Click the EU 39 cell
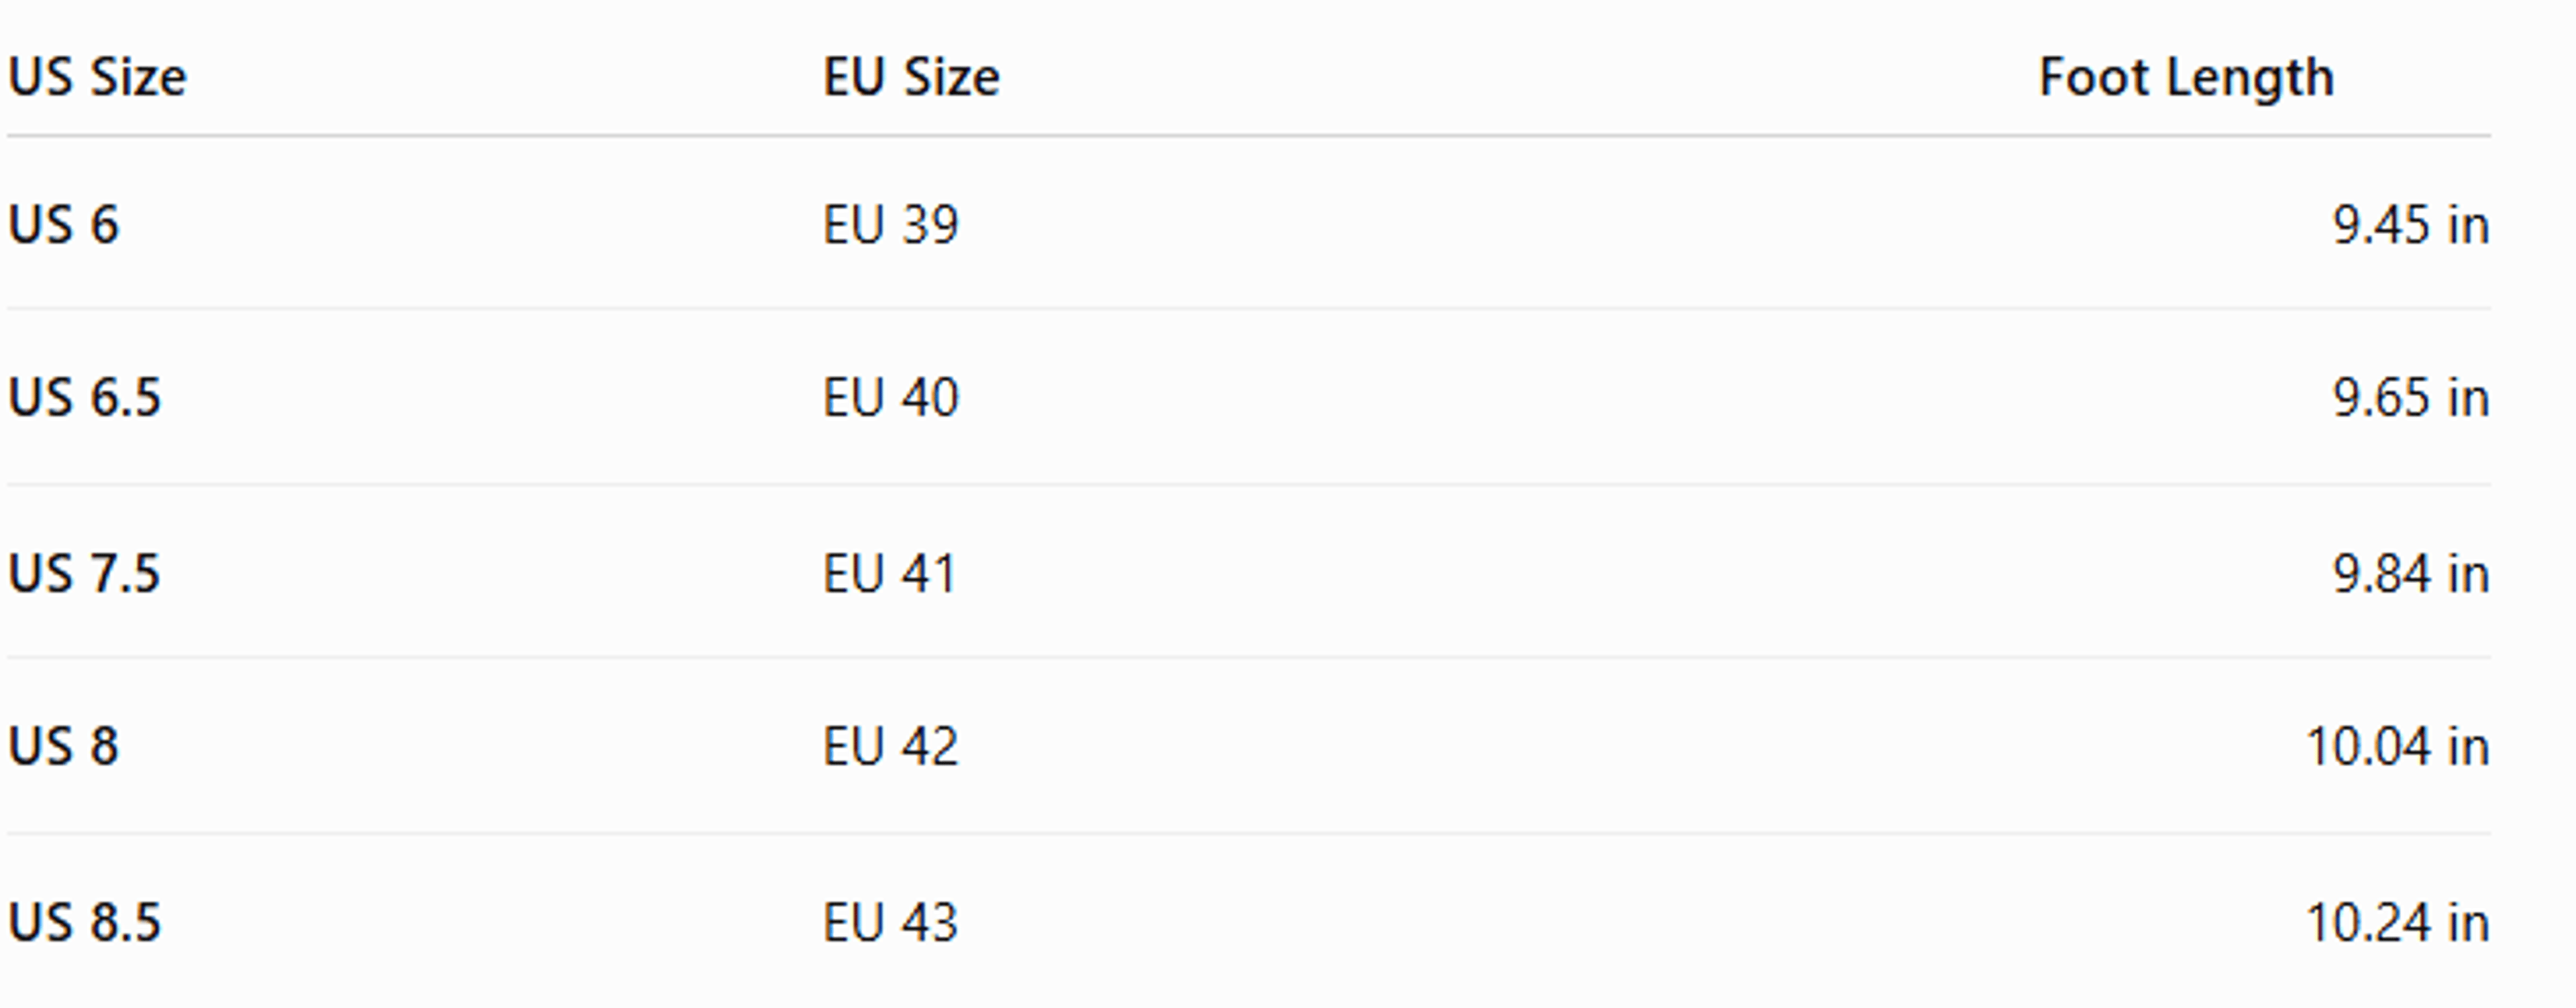 point(891,224)
